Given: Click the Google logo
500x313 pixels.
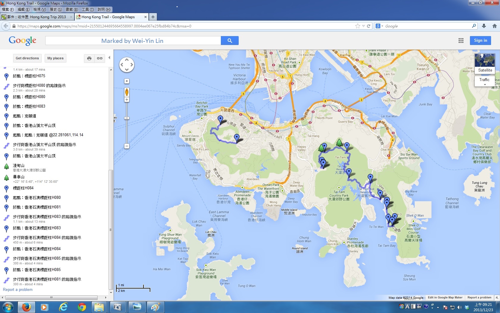Looking at the screenshot, I should pyautogui.click(x=23, y=41).
